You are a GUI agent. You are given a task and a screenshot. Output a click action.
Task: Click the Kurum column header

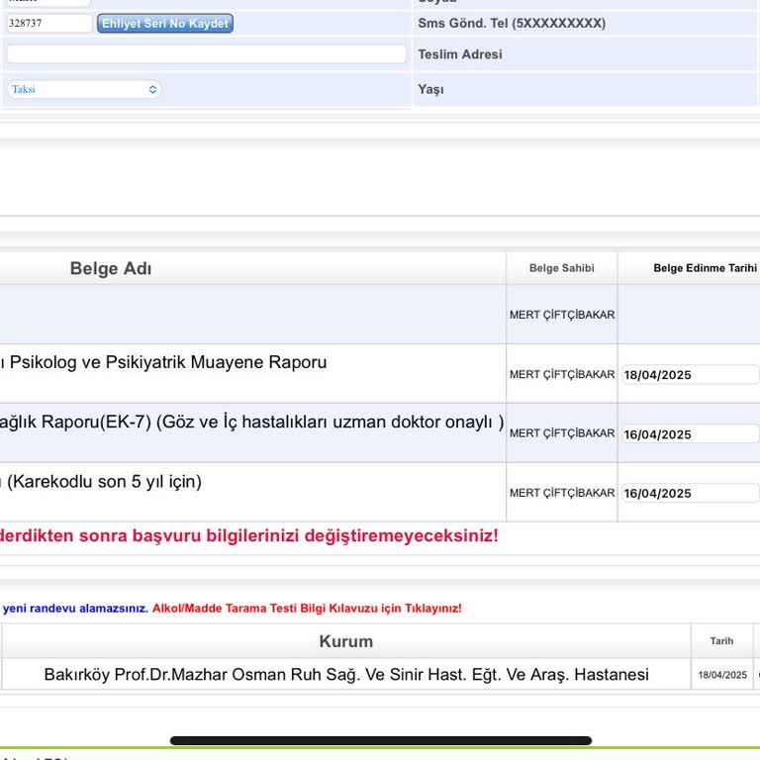tap(345, 641)
